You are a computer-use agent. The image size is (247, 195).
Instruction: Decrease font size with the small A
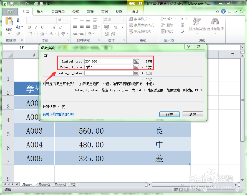60,27
